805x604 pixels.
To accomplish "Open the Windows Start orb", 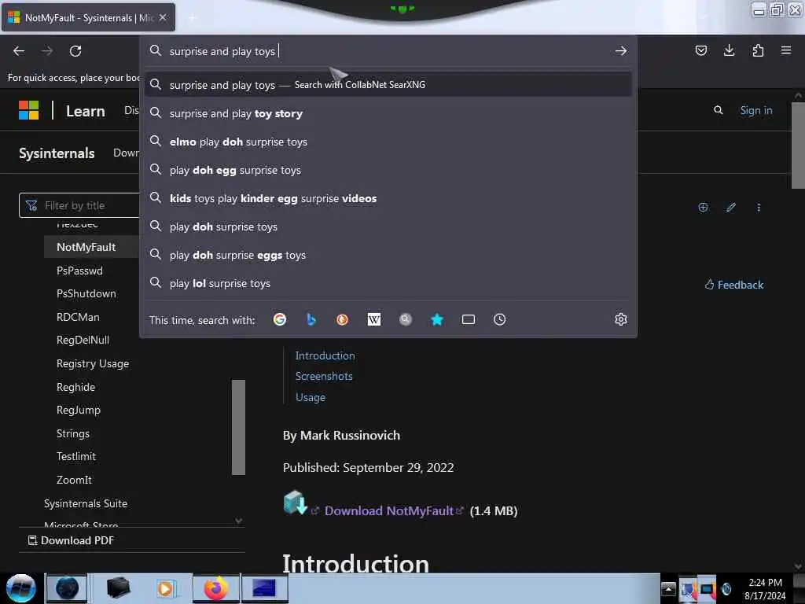I will pyautogui.click(x=20, y=588).
